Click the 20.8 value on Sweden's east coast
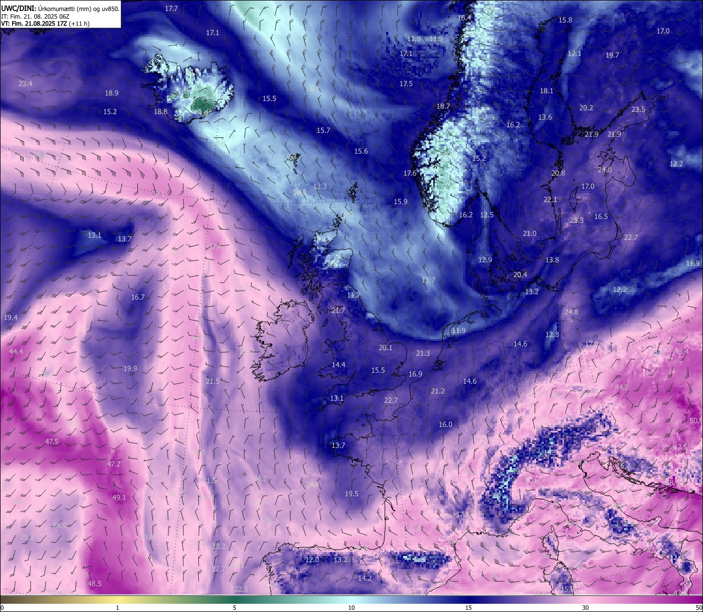 click(558, 173)
